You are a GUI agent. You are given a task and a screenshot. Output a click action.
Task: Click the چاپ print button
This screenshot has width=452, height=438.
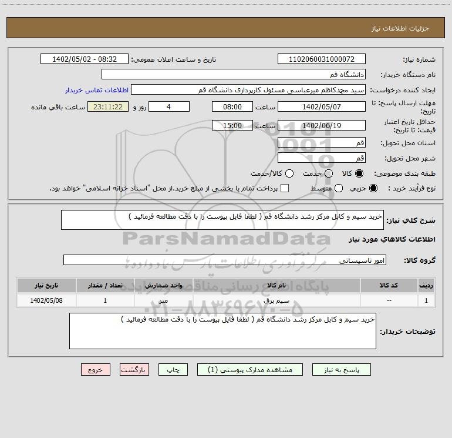point(173,370)
